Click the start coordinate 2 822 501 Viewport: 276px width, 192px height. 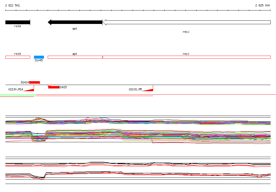[x=12, y=5]
